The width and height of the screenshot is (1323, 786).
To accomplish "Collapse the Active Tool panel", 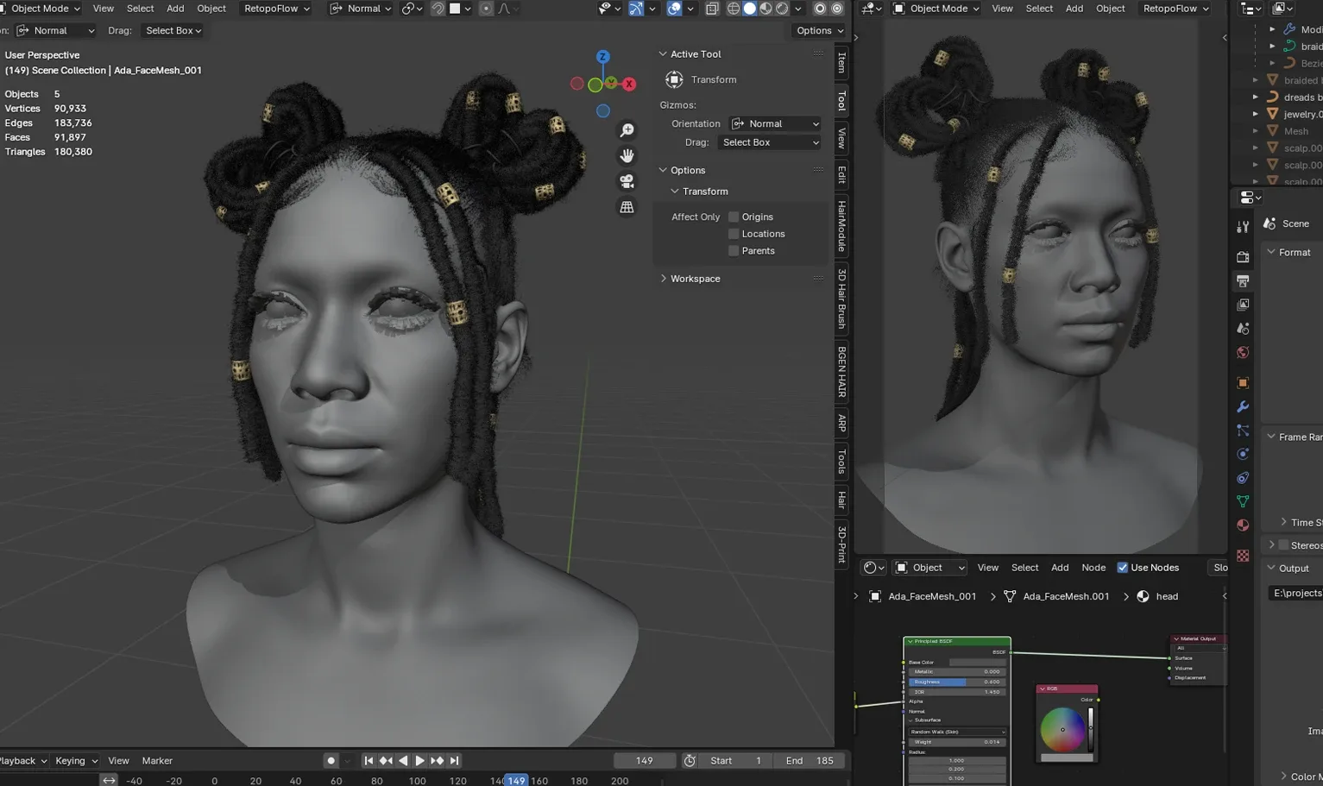I will tap(663, 53).
